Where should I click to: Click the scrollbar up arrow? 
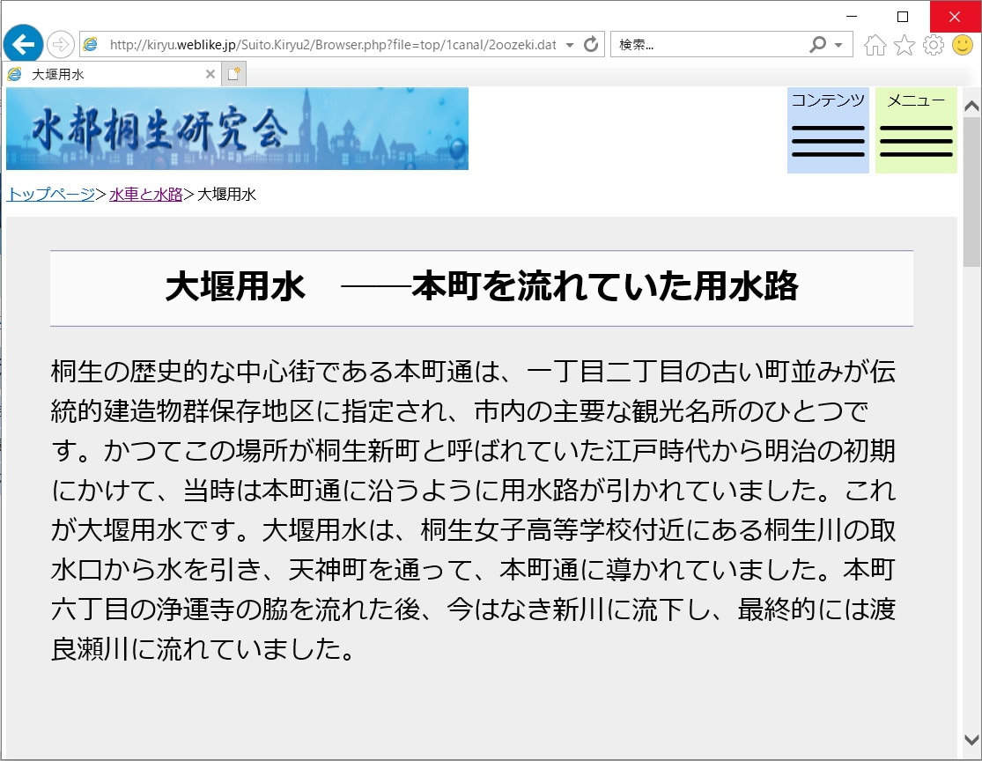(x=972, y=107)
